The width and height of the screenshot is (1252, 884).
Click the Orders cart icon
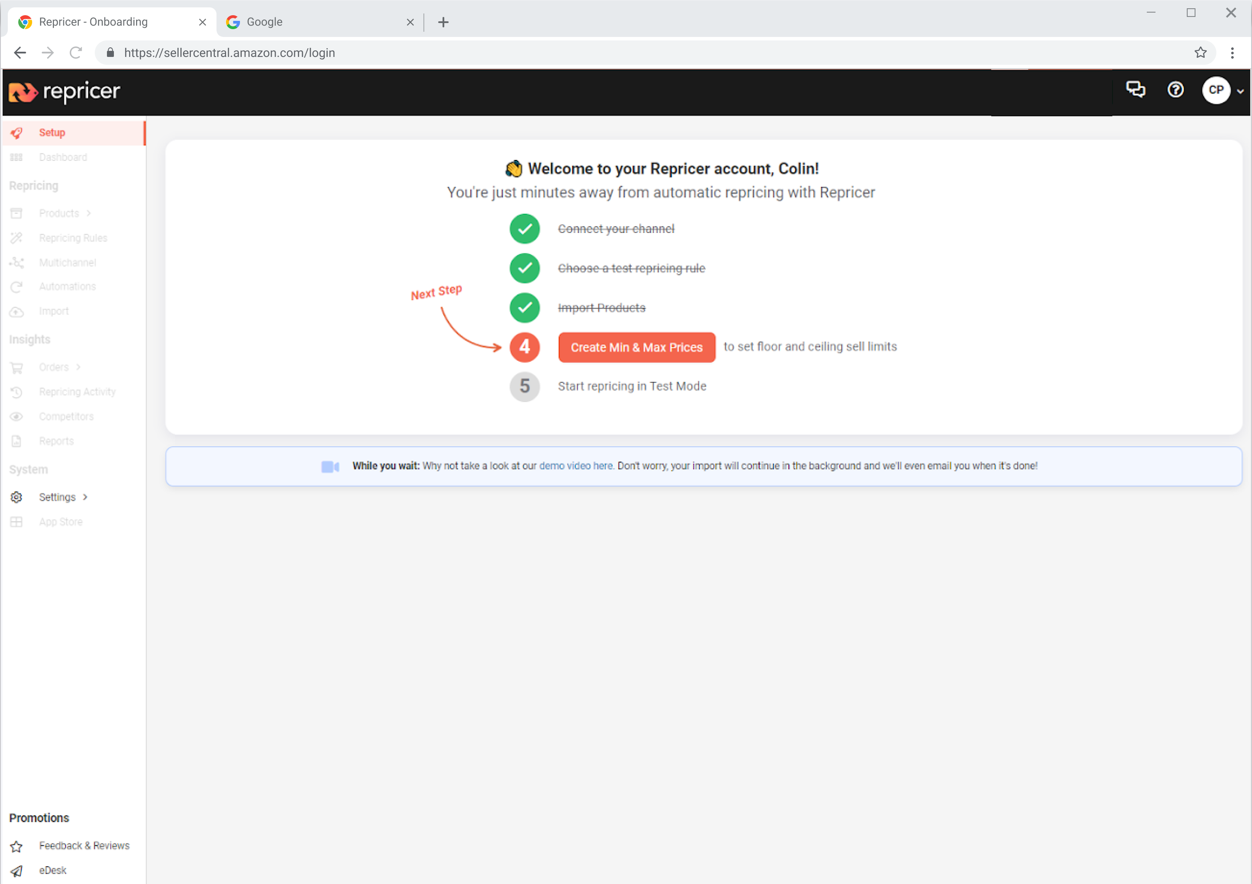pyautogui.click(x=17, y=368)
